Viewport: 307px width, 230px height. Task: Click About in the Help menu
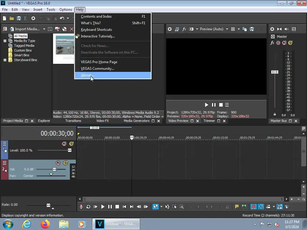click(x=113, y=75)
